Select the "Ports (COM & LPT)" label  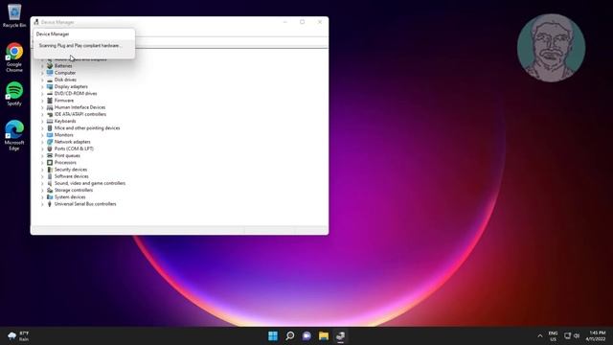click(x=74, y=149)
